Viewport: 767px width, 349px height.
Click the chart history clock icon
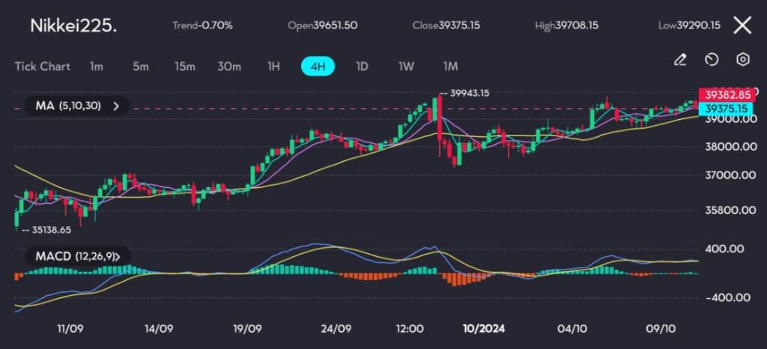[712, 60]
